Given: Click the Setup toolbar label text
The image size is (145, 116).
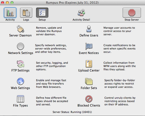Looking at the screenshot, I should pyautogui.click(x=42, y=20).
